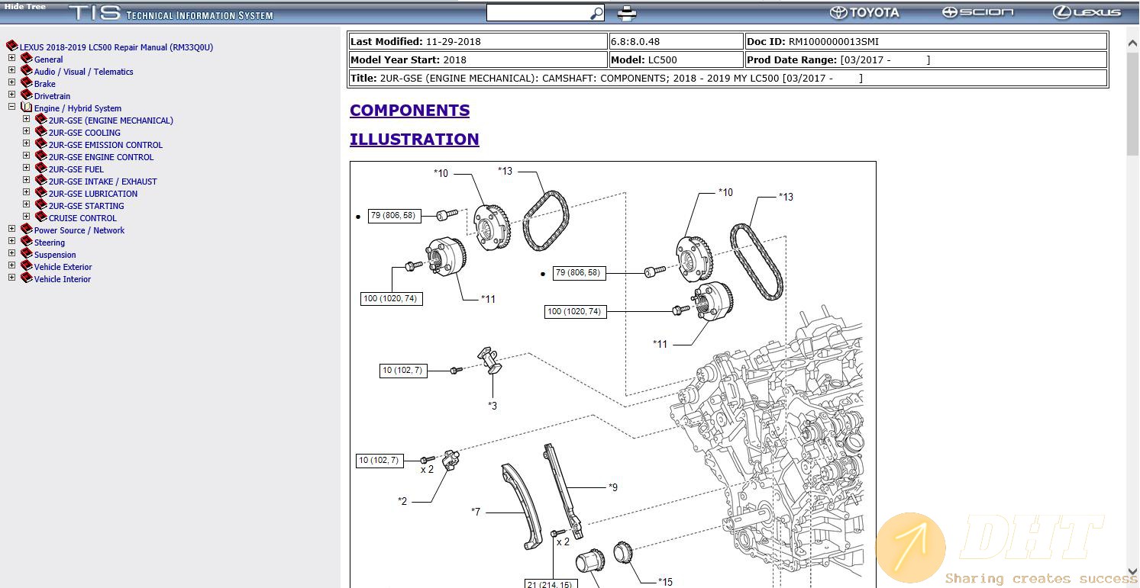Select Vehicle Interior section
Image resolution: width=1140 pixels, height=588 pixels.
62,279
